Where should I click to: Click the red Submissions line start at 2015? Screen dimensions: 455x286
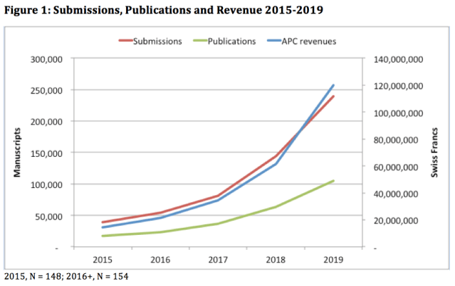coord(104,222)
